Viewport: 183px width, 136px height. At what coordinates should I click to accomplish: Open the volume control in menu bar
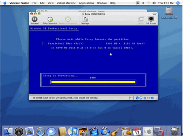coord(154,3)
